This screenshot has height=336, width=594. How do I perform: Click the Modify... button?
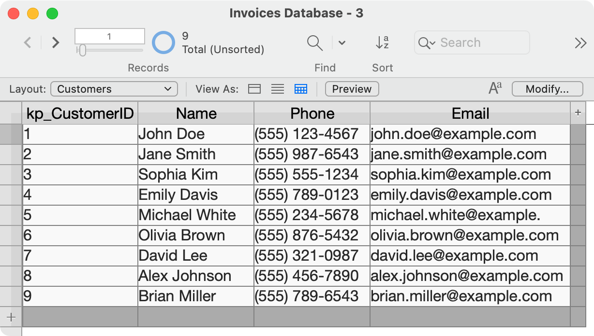(x=547, y=89)
